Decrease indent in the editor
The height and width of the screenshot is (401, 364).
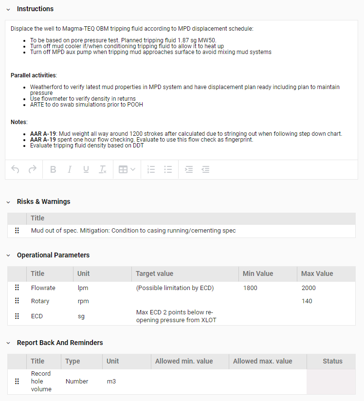205,169
